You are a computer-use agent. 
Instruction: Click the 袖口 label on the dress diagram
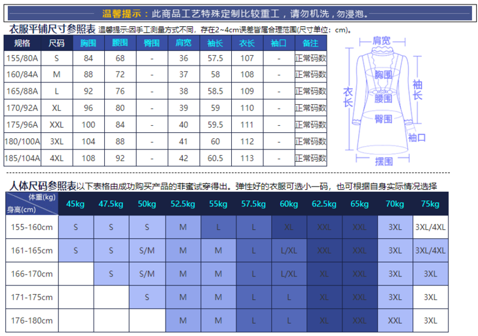tap(416, 138)
